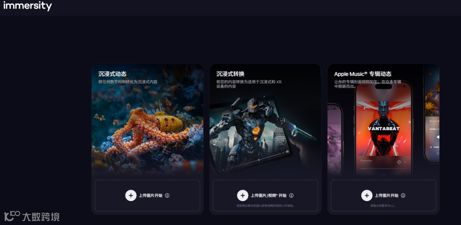The image size is (461, 225).
Task: Tap the star icon next to Deepside
Action: click(399, 162)
